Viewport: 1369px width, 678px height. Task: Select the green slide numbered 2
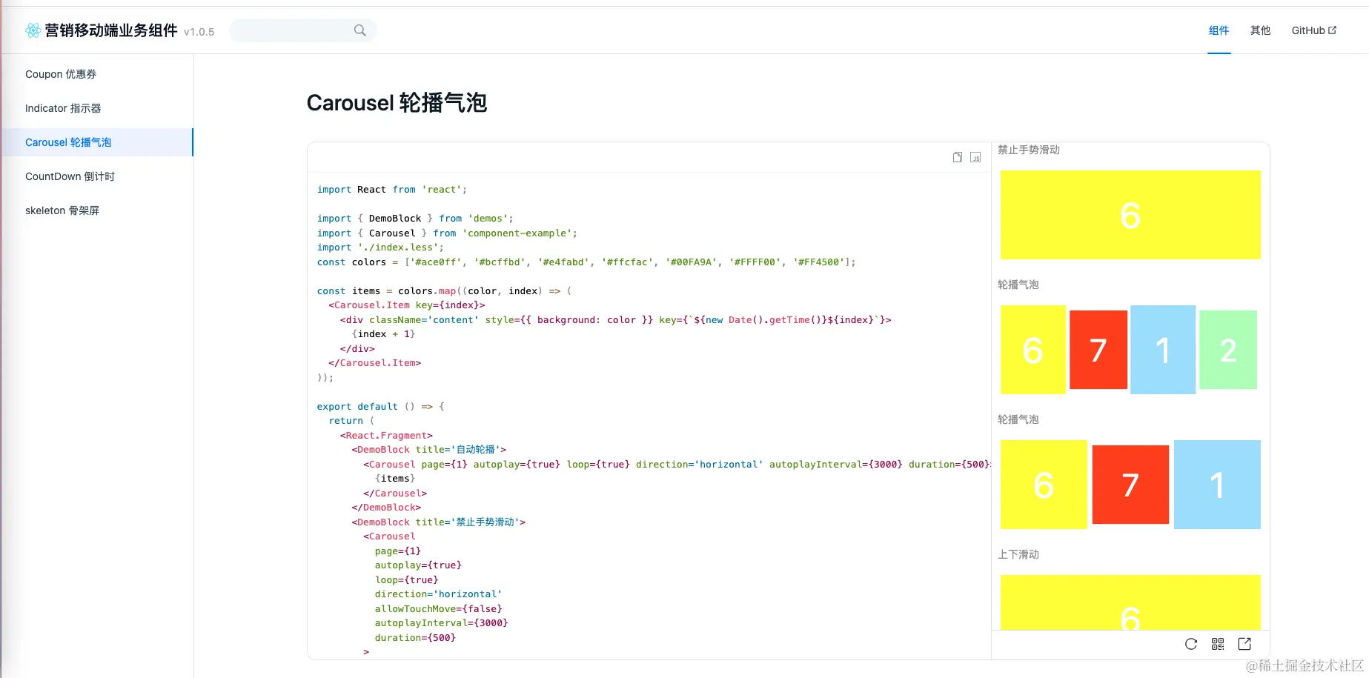1228,350
